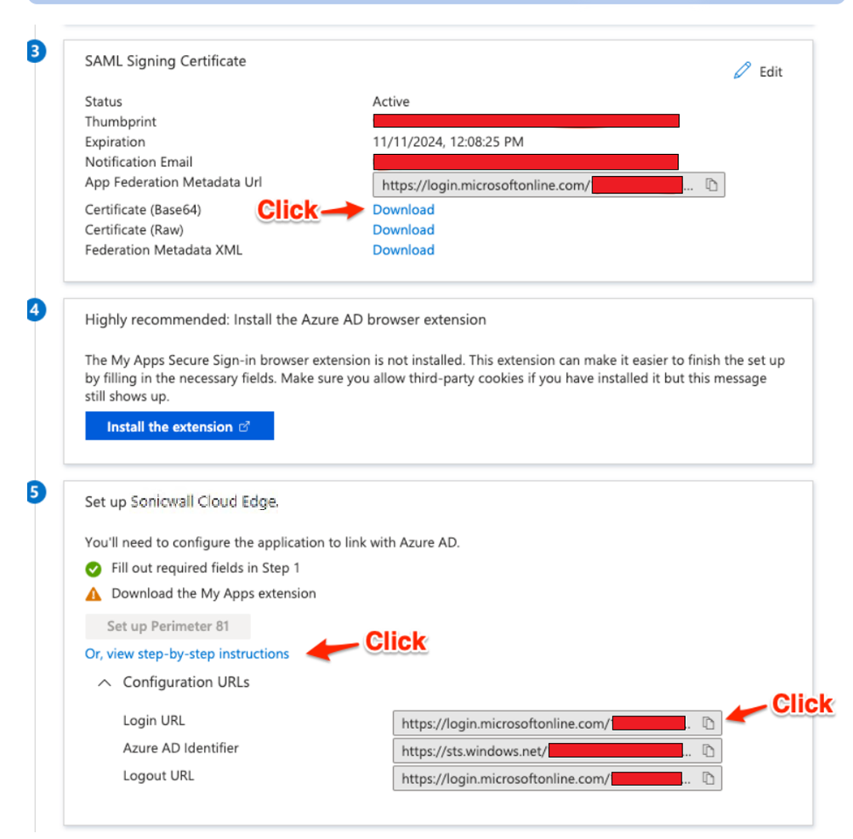Click the orange warning triangle icon

[94, 594]
